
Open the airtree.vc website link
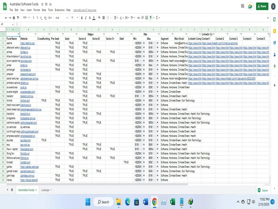click(24, 52)
